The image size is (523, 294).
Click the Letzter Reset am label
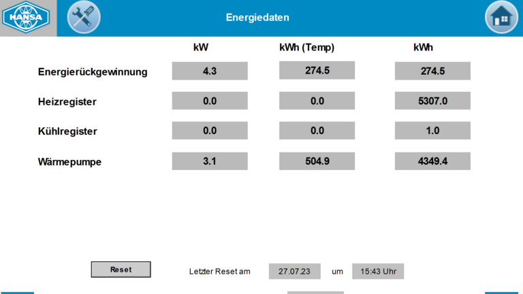tap(219, 272)
